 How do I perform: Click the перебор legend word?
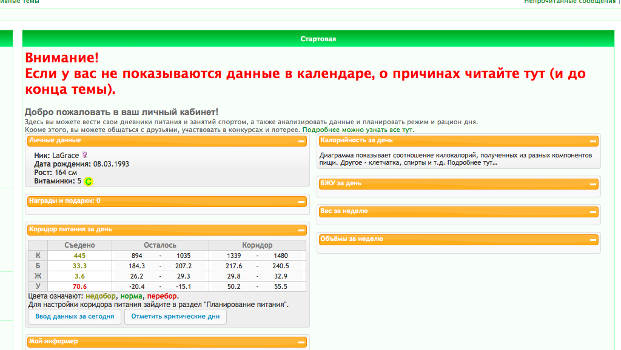point(162,296)
